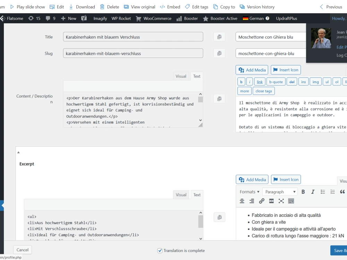
Task: Open Edit tags in viewer toolbar
Action: click(197, 7)
